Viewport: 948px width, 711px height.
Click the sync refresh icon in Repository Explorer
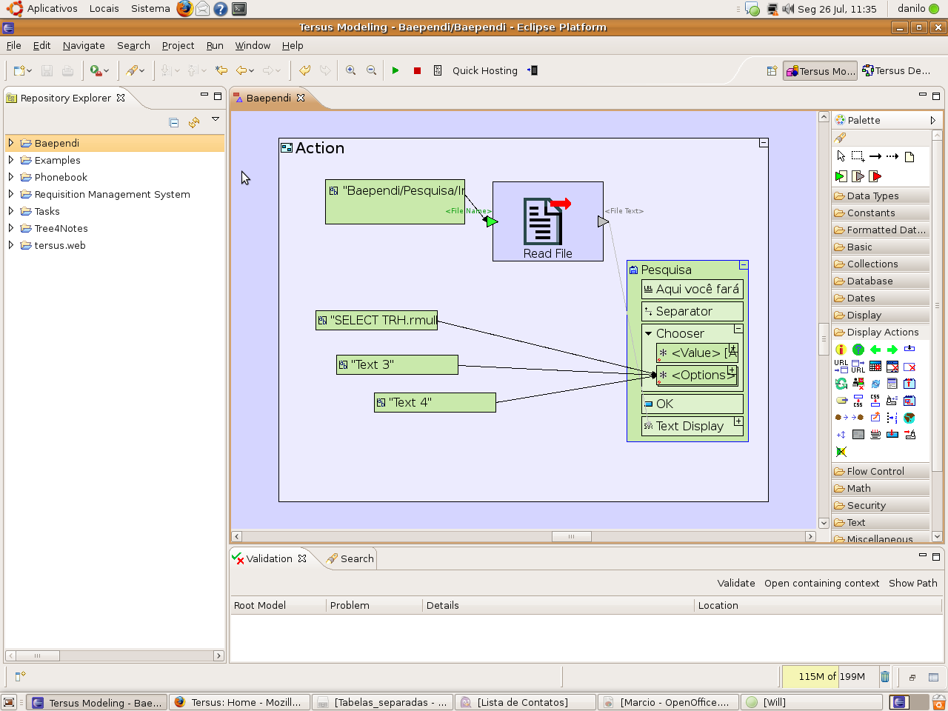coord(194,122)
